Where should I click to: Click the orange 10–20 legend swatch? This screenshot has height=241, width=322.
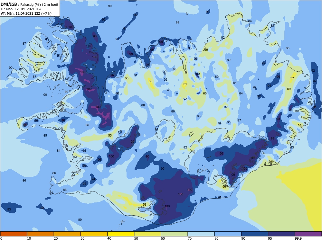click(41, 234)
